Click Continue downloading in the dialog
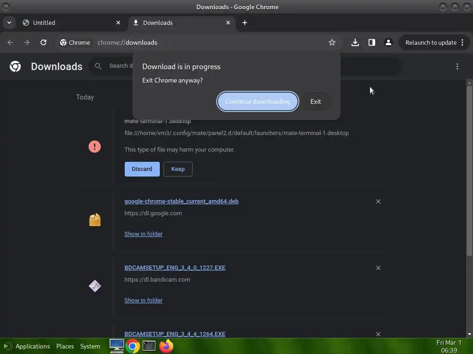 pos(257,101)
